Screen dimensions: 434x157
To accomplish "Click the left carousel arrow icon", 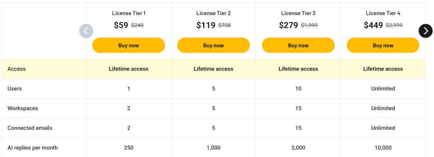I will coord(86,31).
